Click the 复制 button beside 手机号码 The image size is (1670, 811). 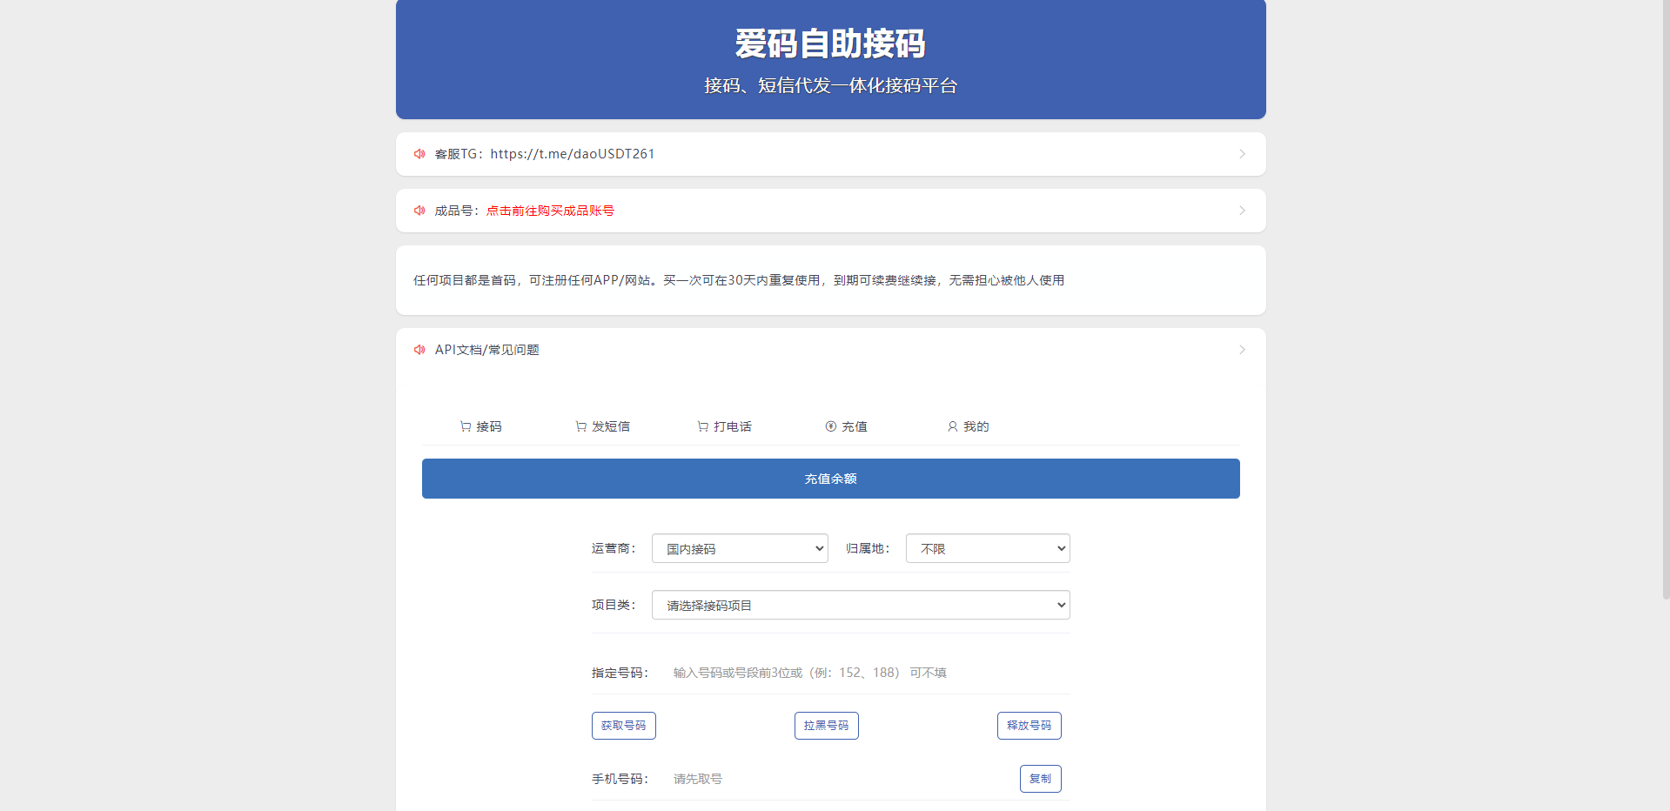1041,779
